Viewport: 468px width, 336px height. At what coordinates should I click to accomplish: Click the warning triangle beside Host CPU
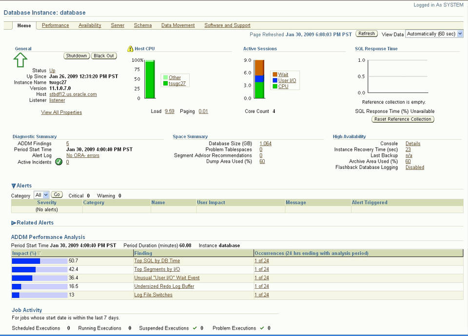click(x=131, y=49)
